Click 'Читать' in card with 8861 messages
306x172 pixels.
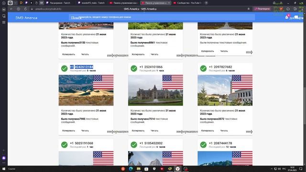(154, 54)
